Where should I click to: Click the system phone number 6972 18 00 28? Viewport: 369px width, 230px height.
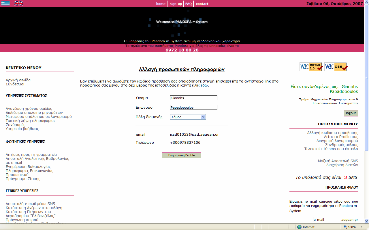click(182, 50)
